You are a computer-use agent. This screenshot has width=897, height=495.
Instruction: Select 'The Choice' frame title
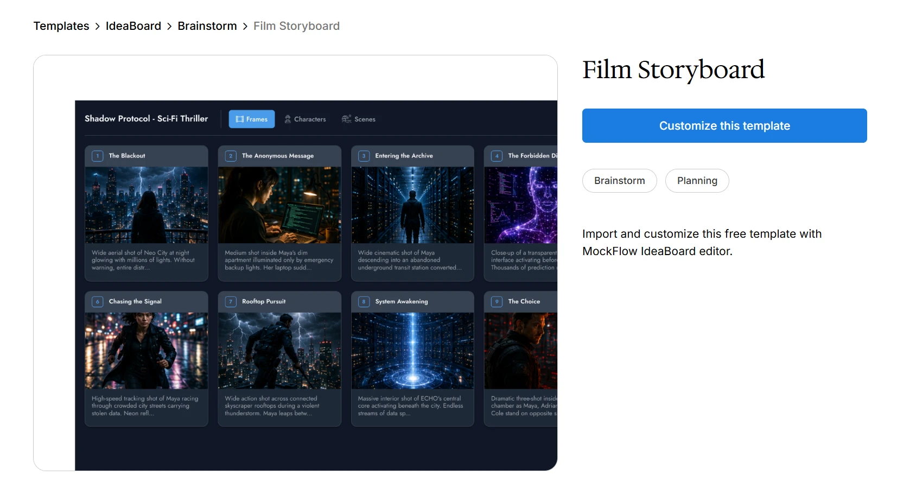(524, 302)
